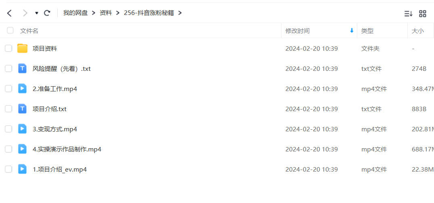434x203 pixels.
Task: Tick the checkbox for 3.变现方式.mp4
Action: (x=8, y=129)
